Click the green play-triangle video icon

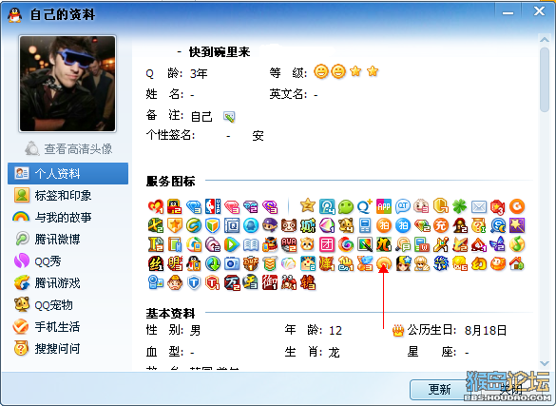(x=232, y=244)
